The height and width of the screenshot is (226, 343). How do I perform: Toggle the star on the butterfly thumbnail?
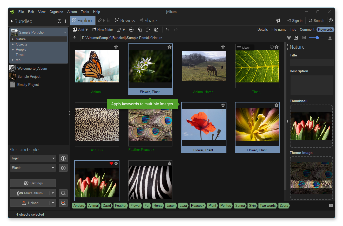click(116, 47)
